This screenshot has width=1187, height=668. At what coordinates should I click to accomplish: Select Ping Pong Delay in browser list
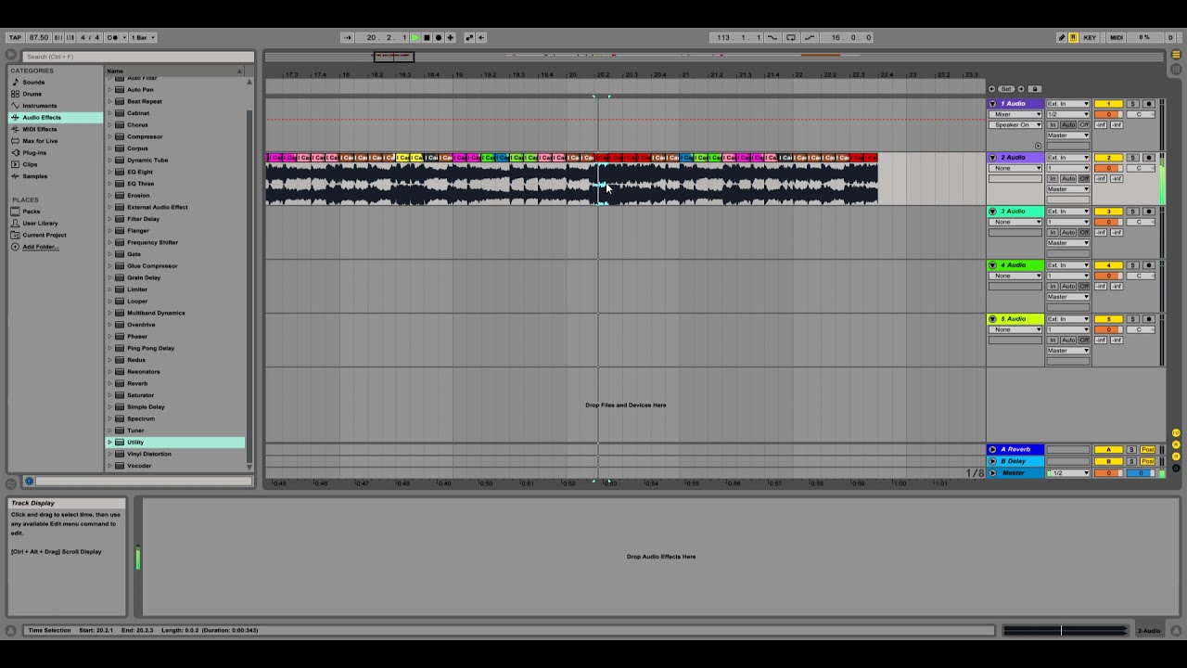pyautogui.click(x=150, y=348)
